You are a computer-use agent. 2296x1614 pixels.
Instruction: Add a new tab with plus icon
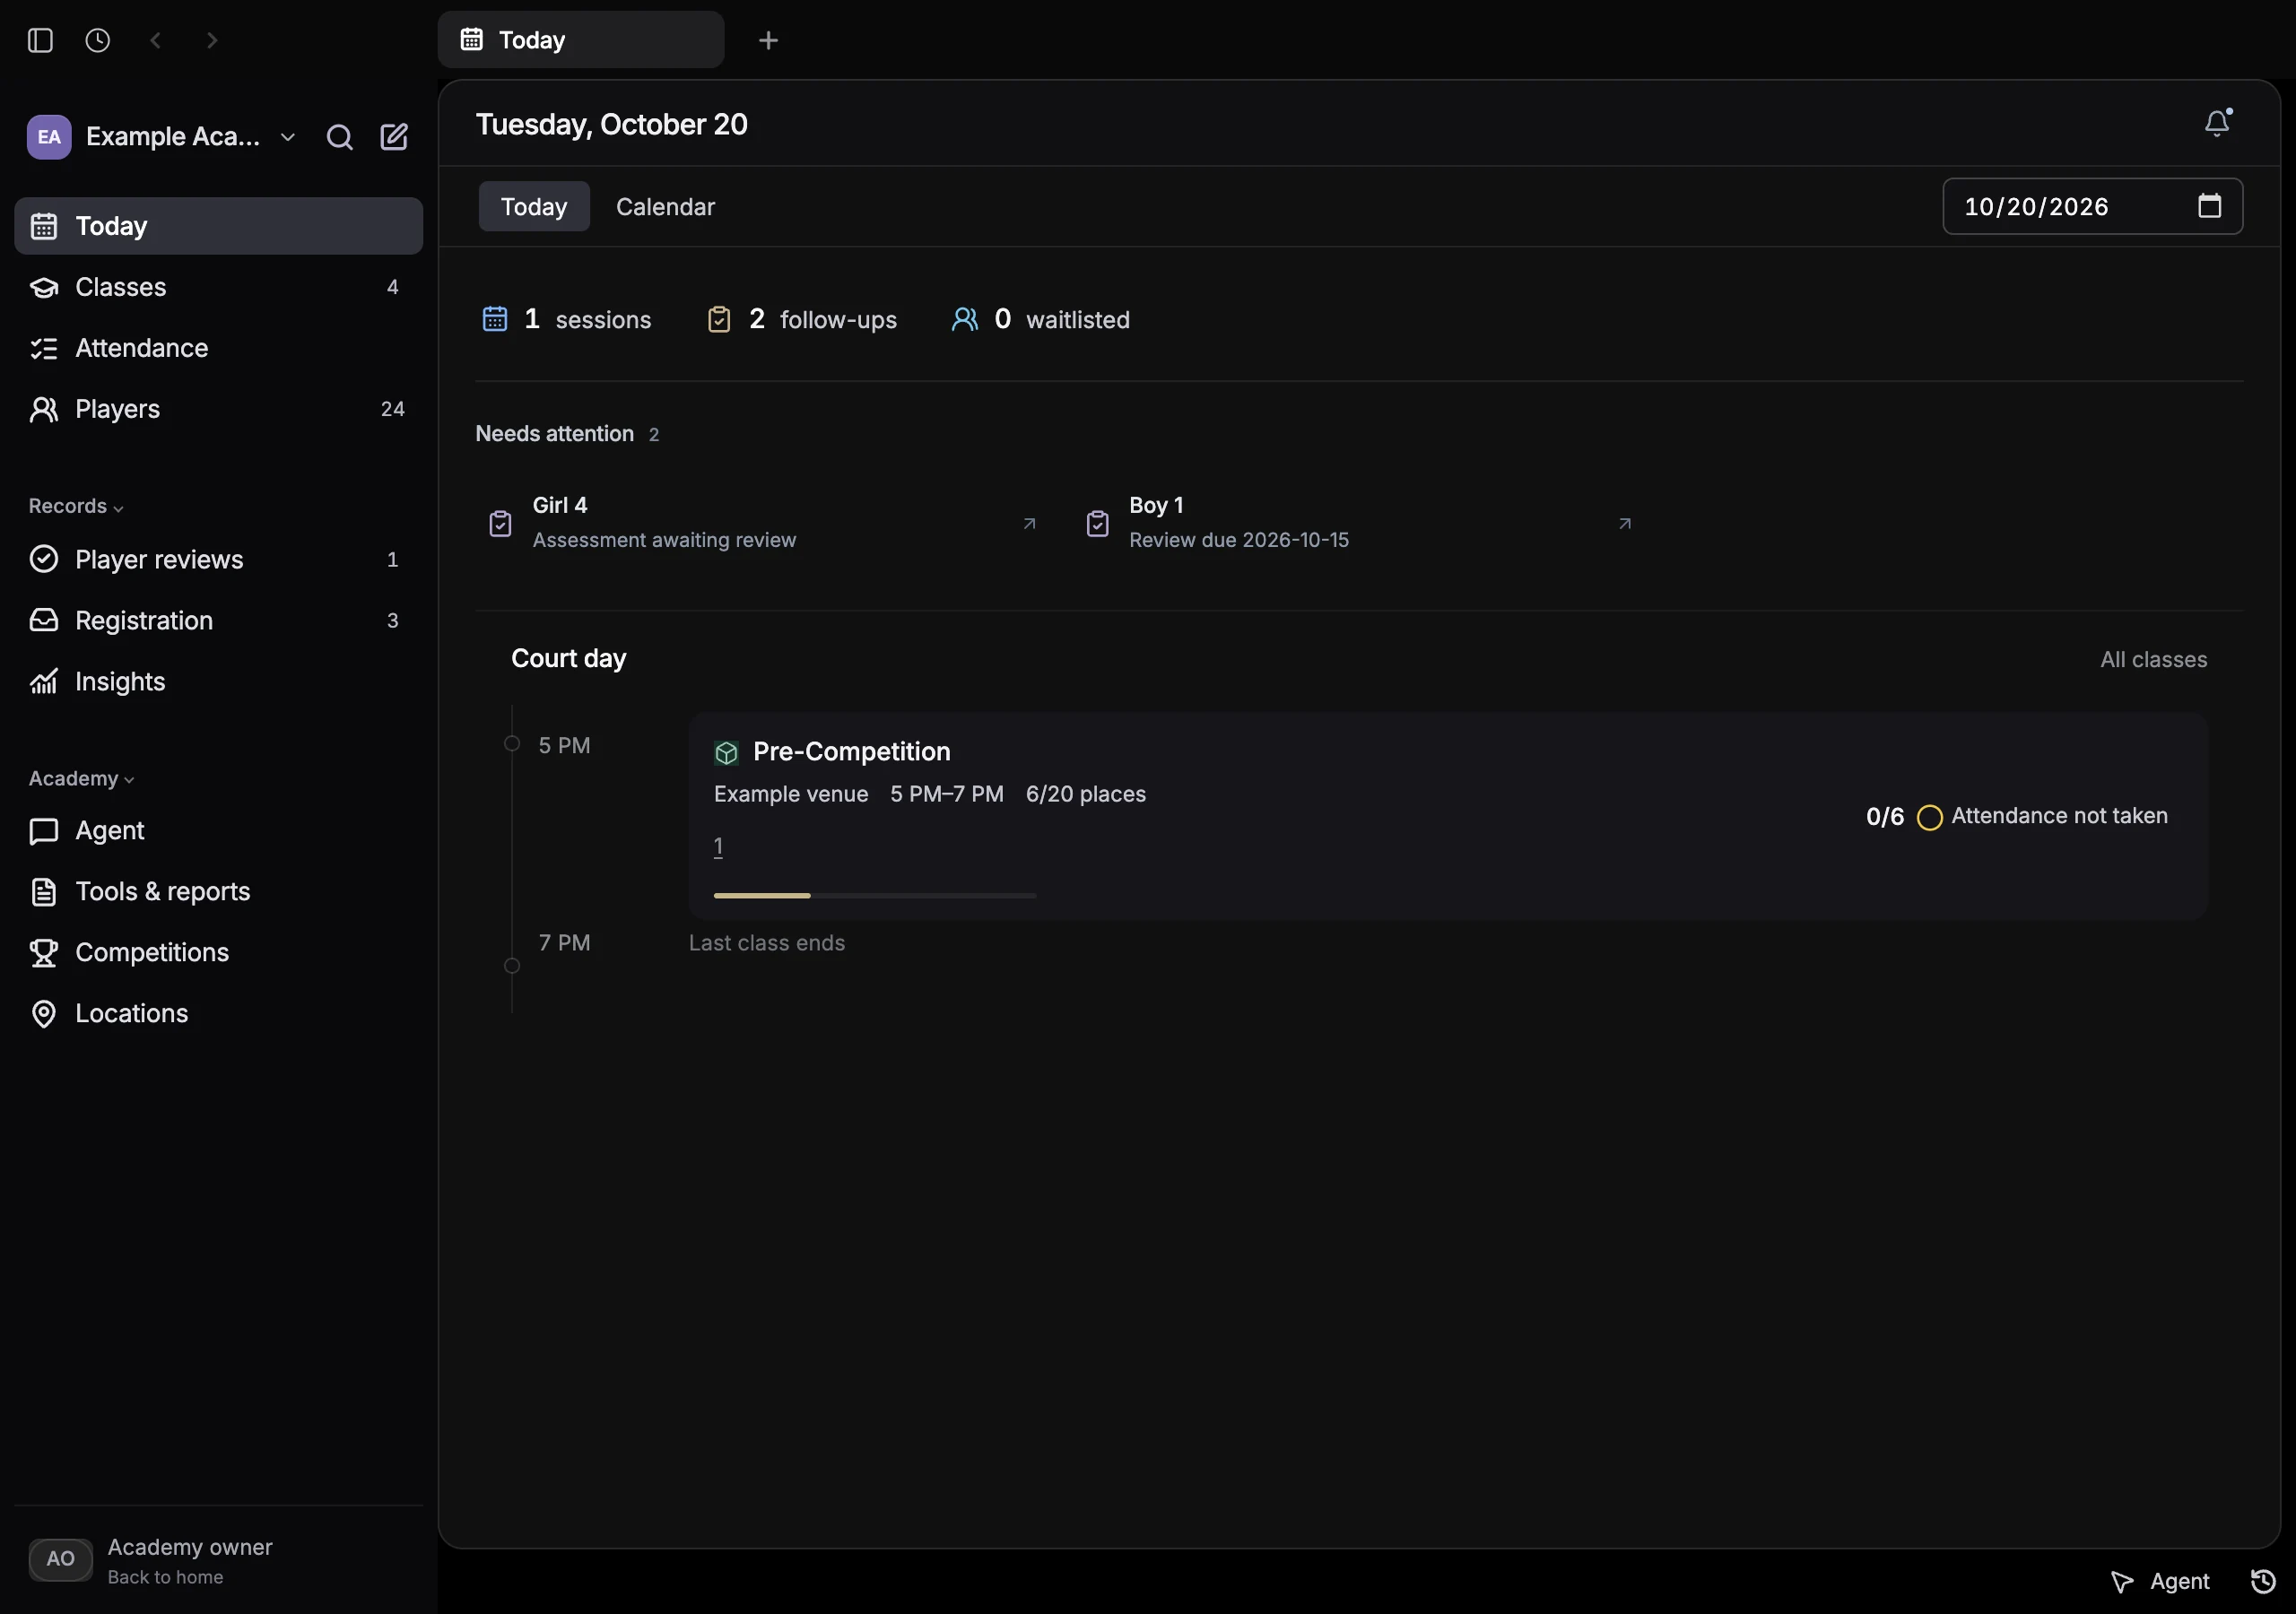point(768,40)
